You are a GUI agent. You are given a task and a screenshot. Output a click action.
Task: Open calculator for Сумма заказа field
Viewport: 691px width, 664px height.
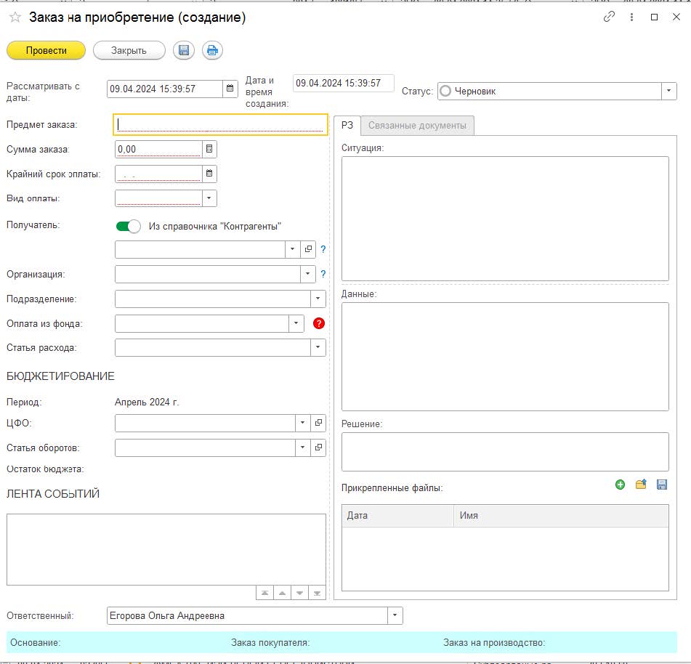(209, 149)
